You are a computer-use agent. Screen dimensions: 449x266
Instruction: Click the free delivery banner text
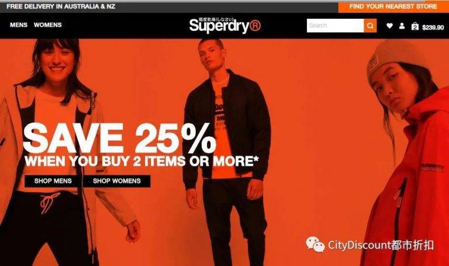pos(61,6)
